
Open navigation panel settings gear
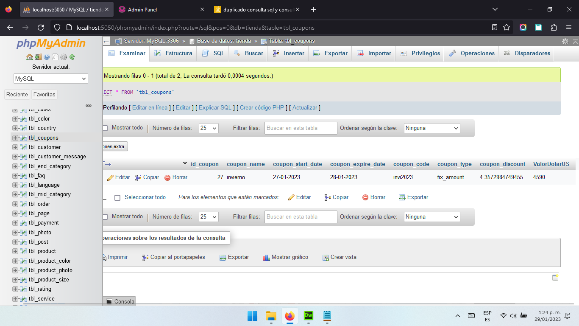[64, 57]
